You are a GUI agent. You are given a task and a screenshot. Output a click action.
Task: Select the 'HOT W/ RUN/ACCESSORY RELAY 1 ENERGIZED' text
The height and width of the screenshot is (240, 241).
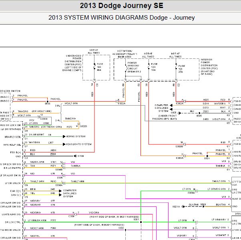point(125,54)
